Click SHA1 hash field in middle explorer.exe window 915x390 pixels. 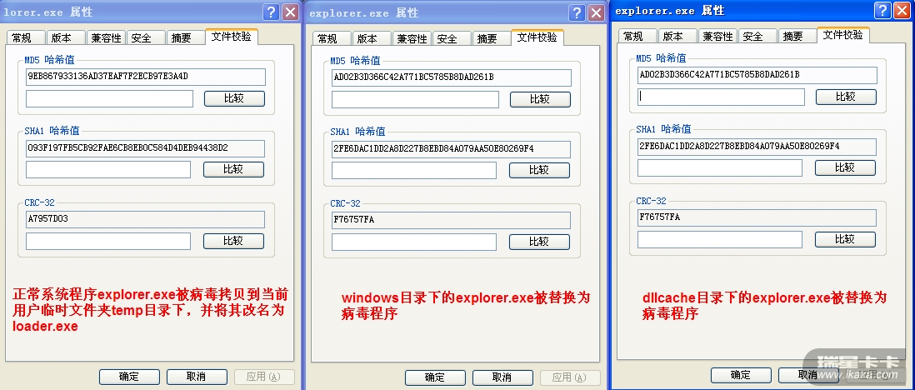(451, 150)
